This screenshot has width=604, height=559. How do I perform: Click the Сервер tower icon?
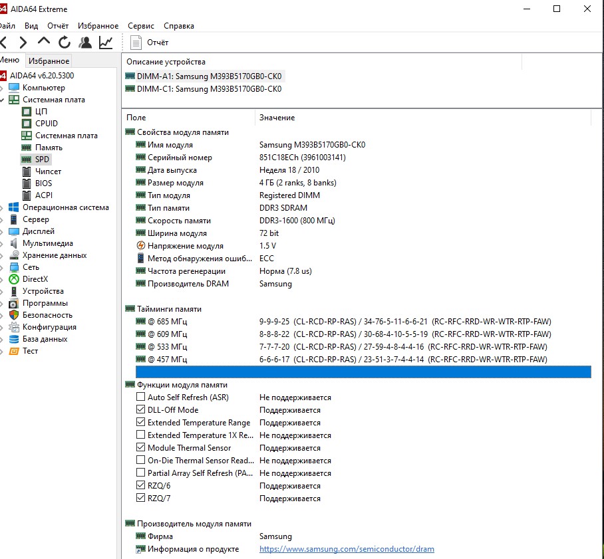click(14, 219)
